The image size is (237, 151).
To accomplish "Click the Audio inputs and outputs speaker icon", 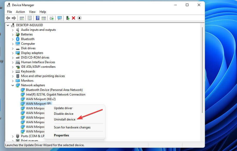I will click(18, 30).
